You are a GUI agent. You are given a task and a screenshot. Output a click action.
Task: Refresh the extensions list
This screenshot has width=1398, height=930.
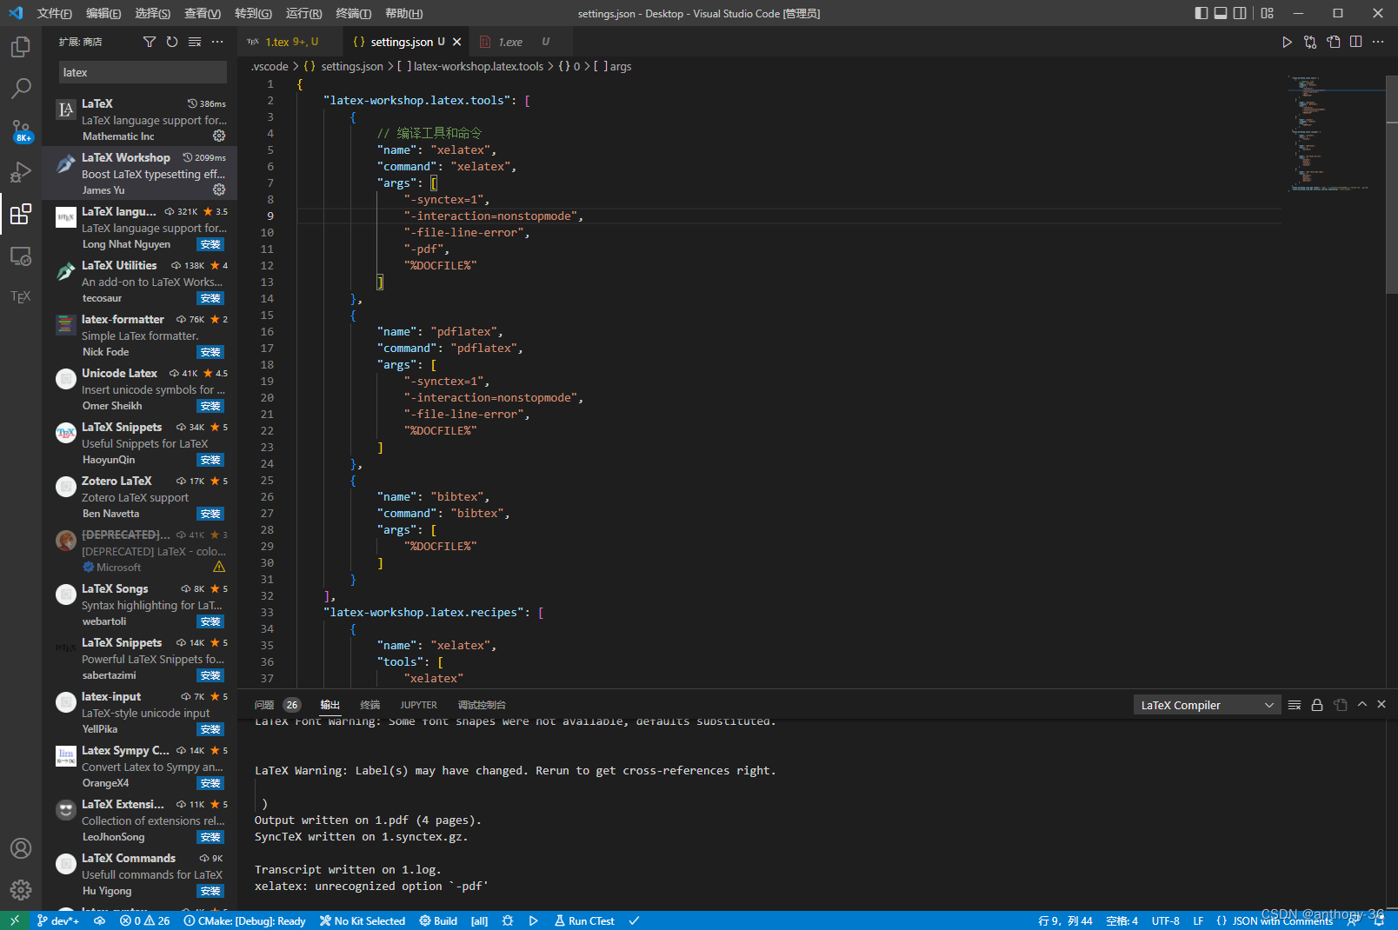point(172,42)
